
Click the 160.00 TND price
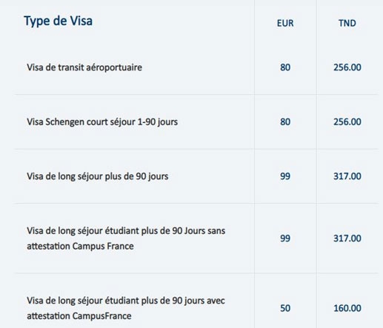point(347,308)
